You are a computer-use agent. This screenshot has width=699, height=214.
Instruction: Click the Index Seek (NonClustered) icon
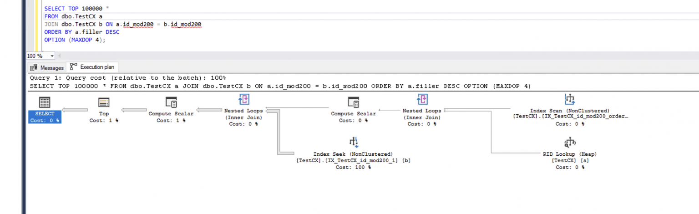coord(353,142)
